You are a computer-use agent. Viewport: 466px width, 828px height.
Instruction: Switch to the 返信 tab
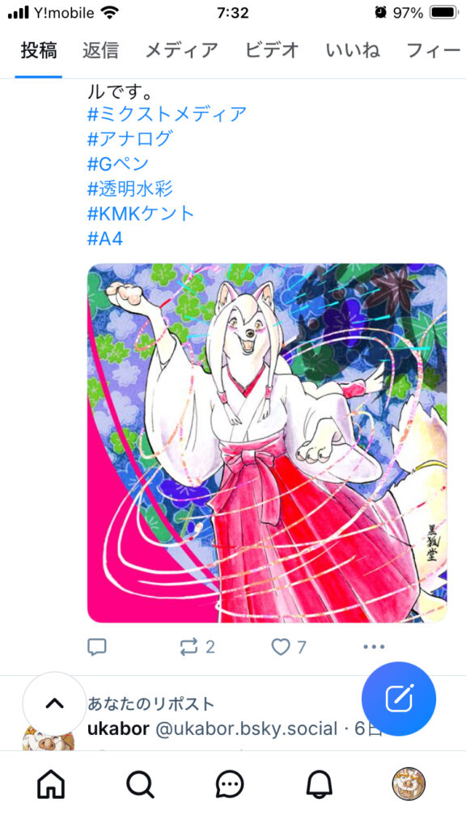pos(100,50)
